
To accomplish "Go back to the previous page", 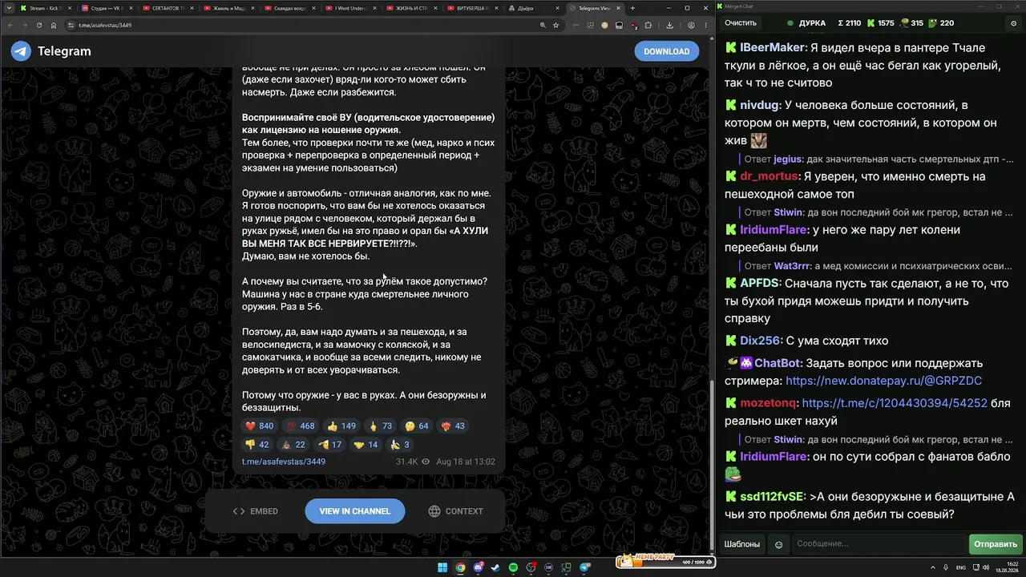I will 10,25.
